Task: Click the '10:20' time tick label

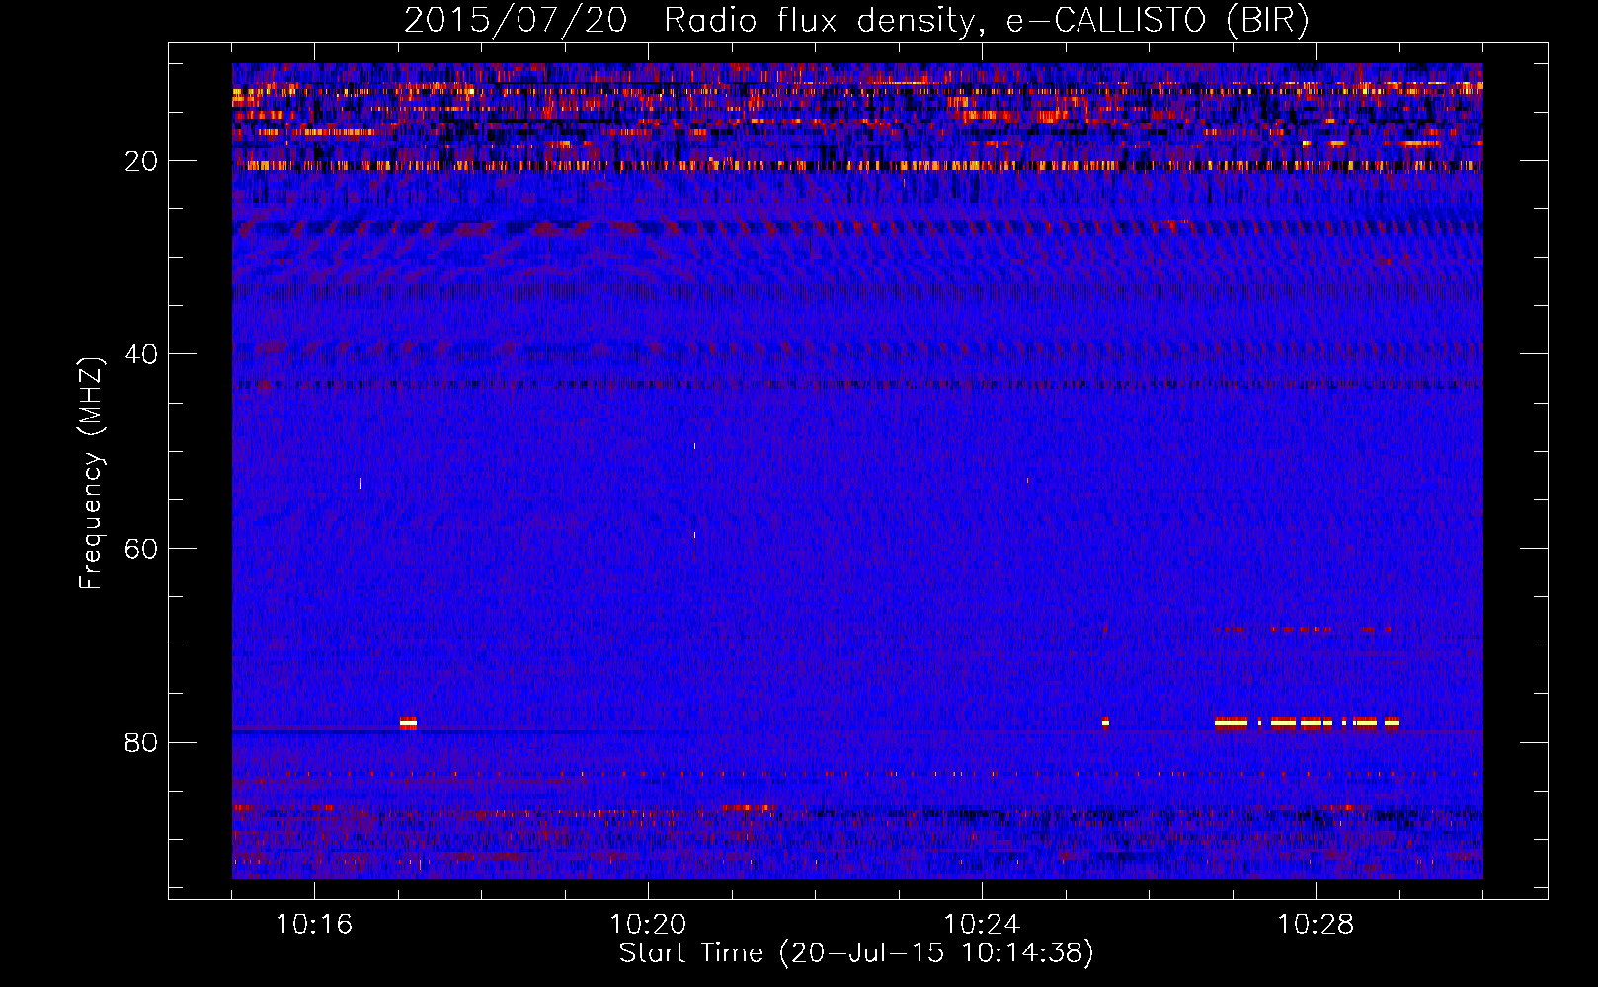Action: click(648, 925)
